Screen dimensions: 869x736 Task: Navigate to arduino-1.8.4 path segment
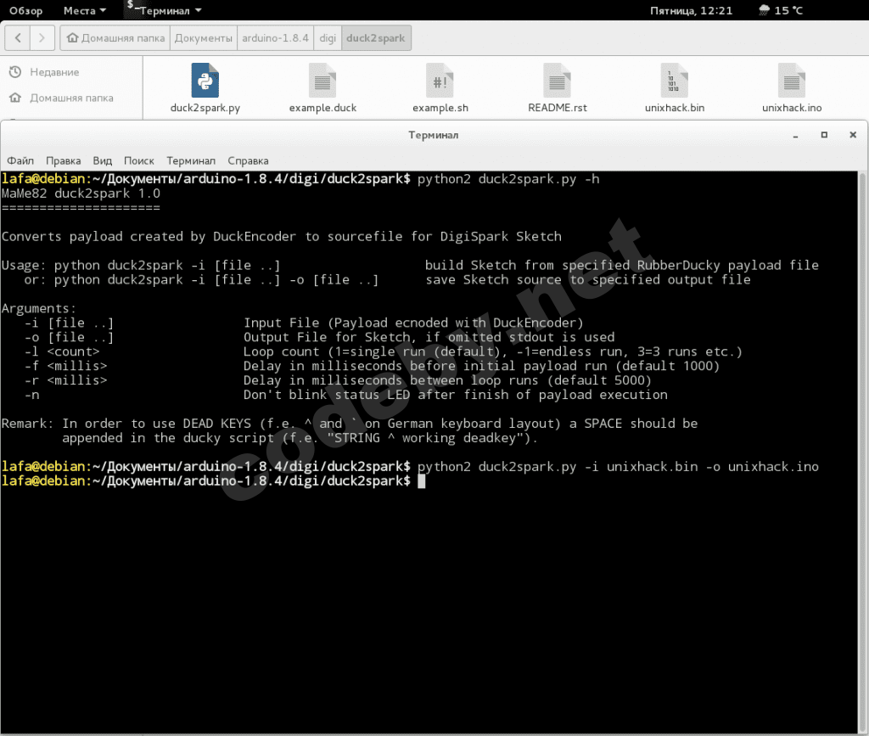[275, 38]
